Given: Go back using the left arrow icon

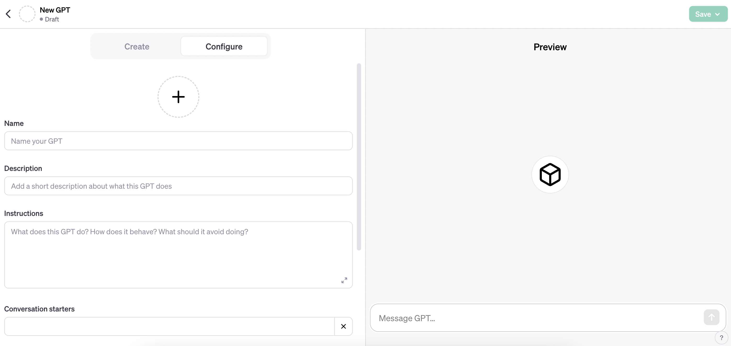Looking at the screenshot, I should tap(8, 14).
